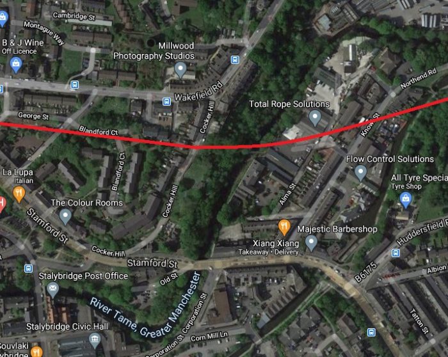448x357 pixels.
Task: Open the Stalybridge Civic Hall museum marker
Action: (95, 340)
